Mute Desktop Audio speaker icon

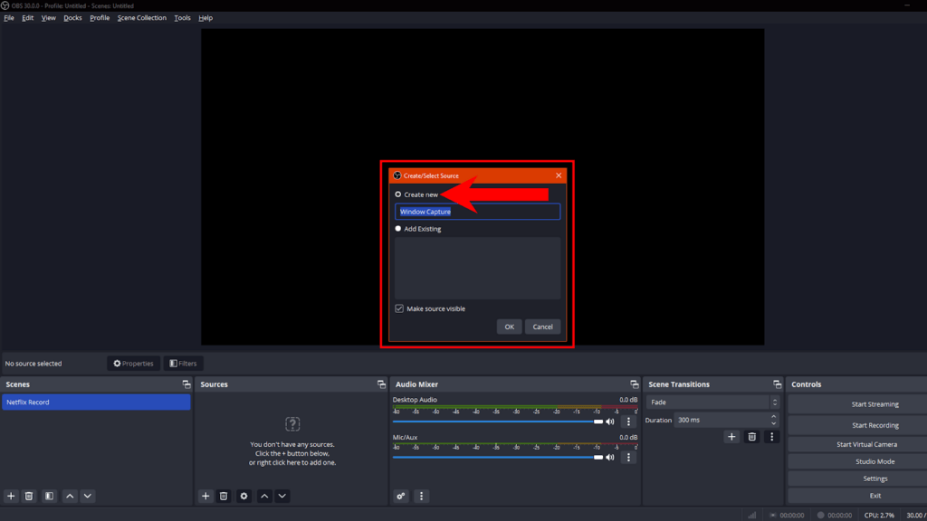click(610, 422)
